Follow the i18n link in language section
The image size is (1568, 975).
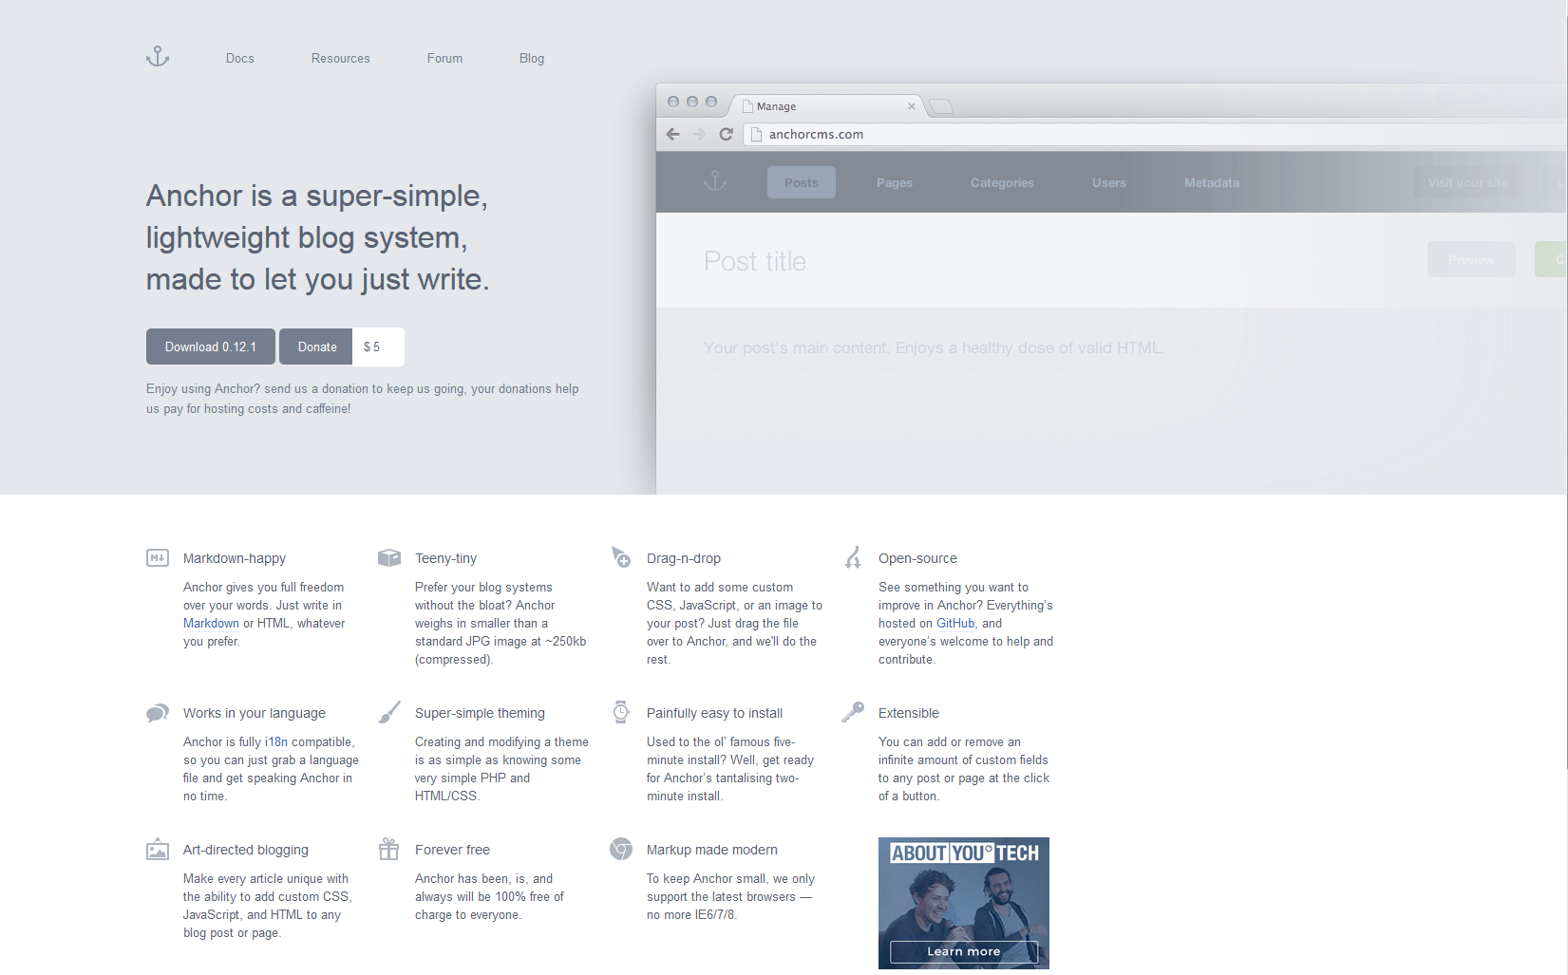pyautogui.click(x=275, y=742)
